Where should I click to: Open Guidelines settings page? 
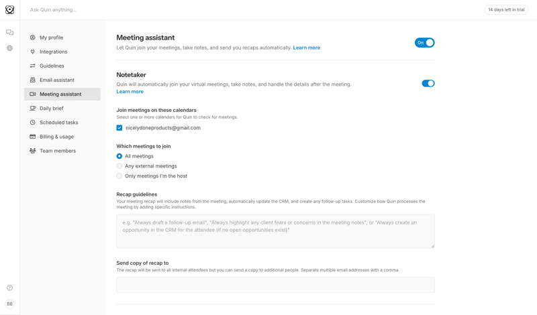[52, 66]
